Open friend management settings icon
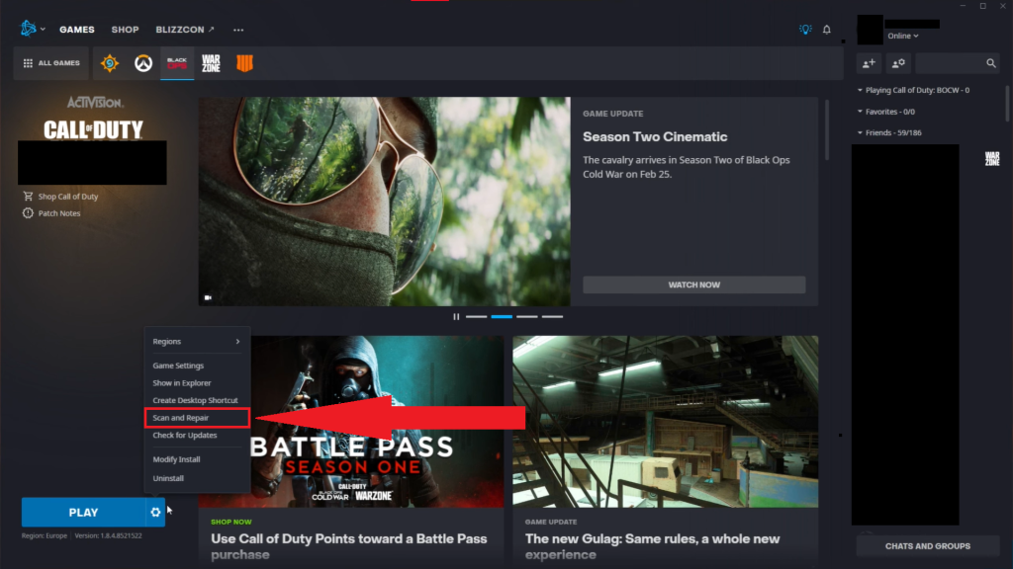This screenshot has height=569, width=1013. [898, 63]
